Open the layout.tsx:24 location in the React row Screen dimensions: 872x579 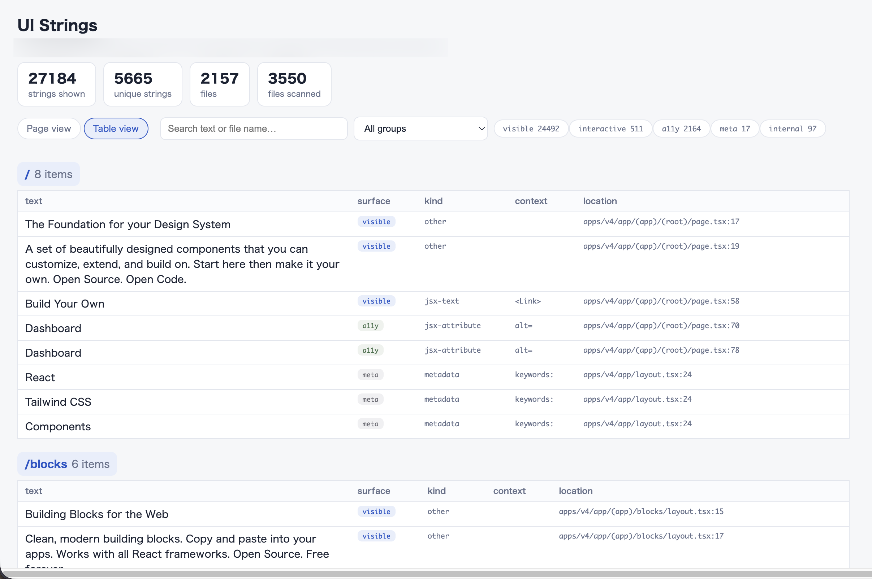pos(637,374)
